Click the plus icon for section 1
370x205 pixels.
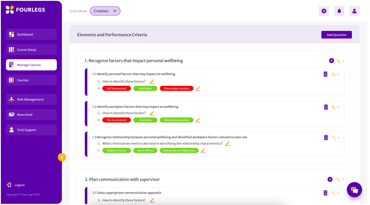click(x=332, y=61)
